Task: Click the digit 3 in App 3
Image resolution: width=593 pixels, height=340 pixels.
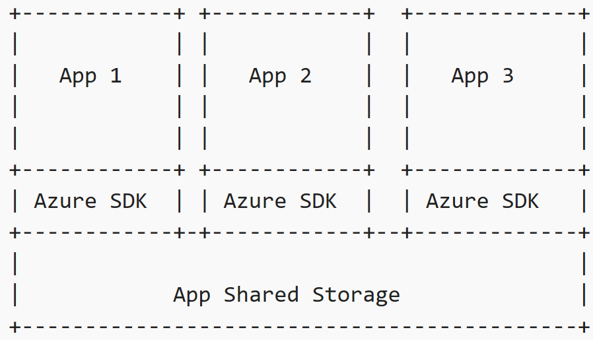Action: point(507,76)
